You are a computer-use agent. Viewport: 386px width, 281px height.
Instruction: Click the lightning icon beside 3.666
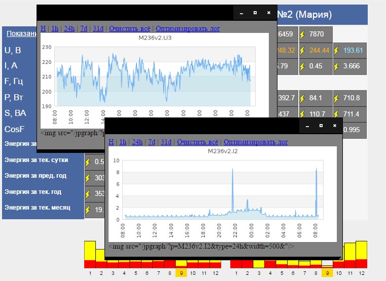coord(337,66)
